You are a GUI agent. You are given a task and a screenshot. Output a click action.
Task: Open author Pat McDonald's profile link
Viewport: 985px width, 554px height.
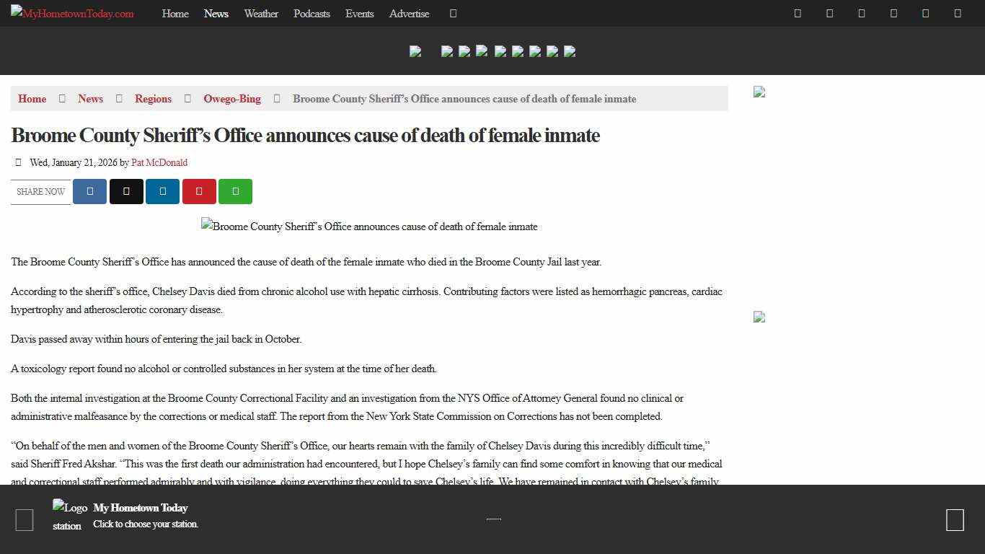159,162
